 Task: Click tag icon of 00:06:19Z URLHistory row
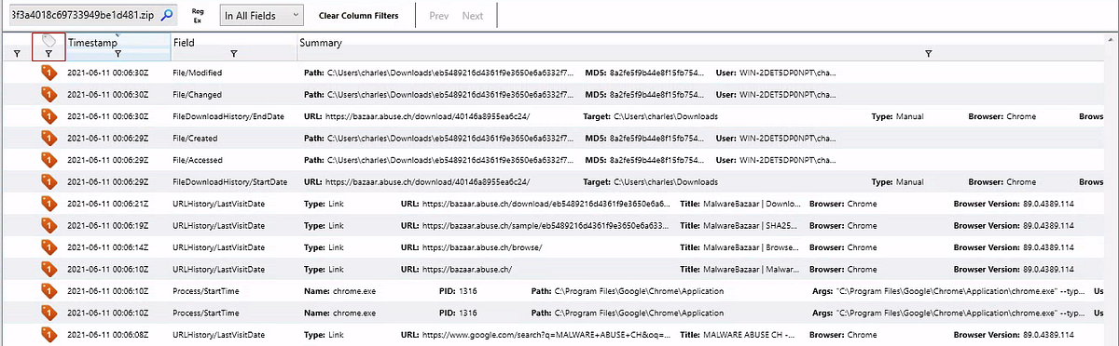[49, 225]
